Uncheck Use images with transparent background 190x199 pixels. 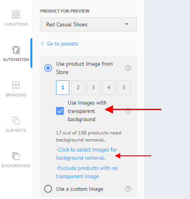click(x=60, y=111)
